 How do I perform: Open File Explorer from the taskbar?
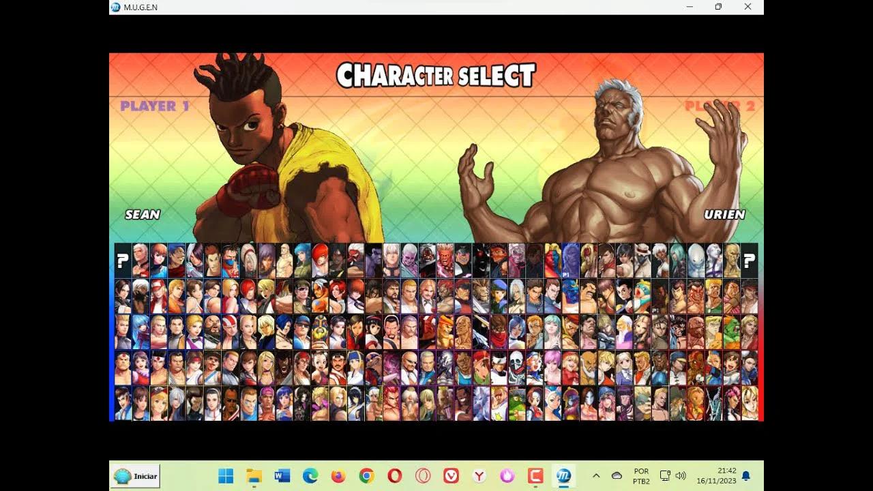coord(254,476)
